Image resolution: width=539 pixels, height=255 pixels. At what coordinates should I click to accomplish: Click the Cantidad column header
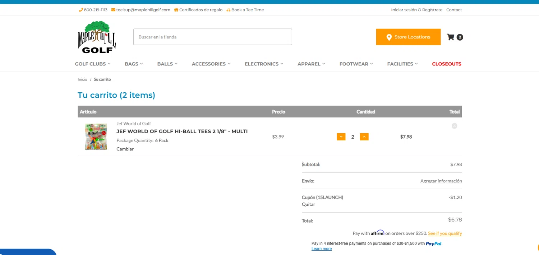coord(366,112)
